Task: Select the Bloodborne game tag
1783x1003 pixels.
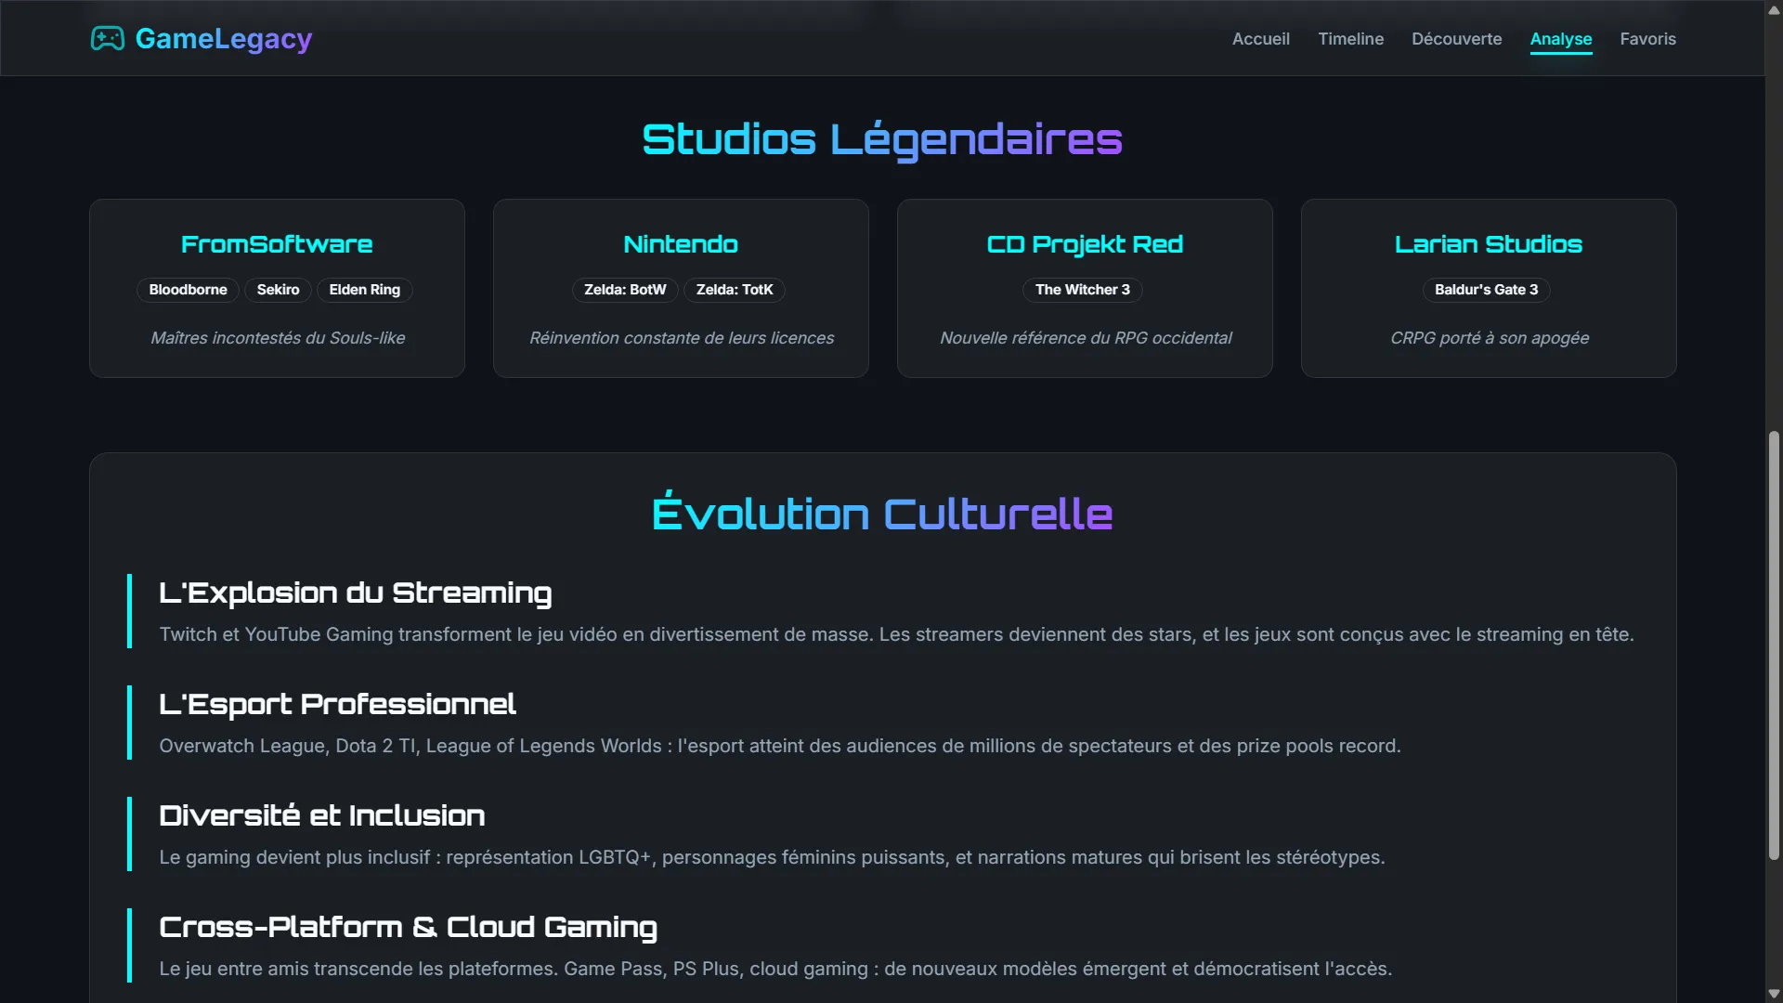Action: [x=188, y=290]
